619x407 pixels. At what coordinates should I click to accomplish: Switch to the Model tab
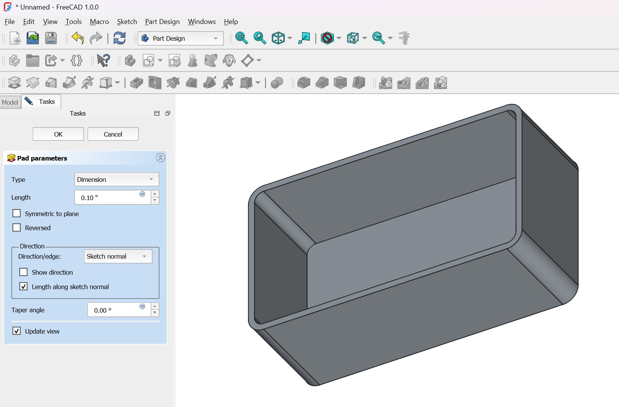10,102
